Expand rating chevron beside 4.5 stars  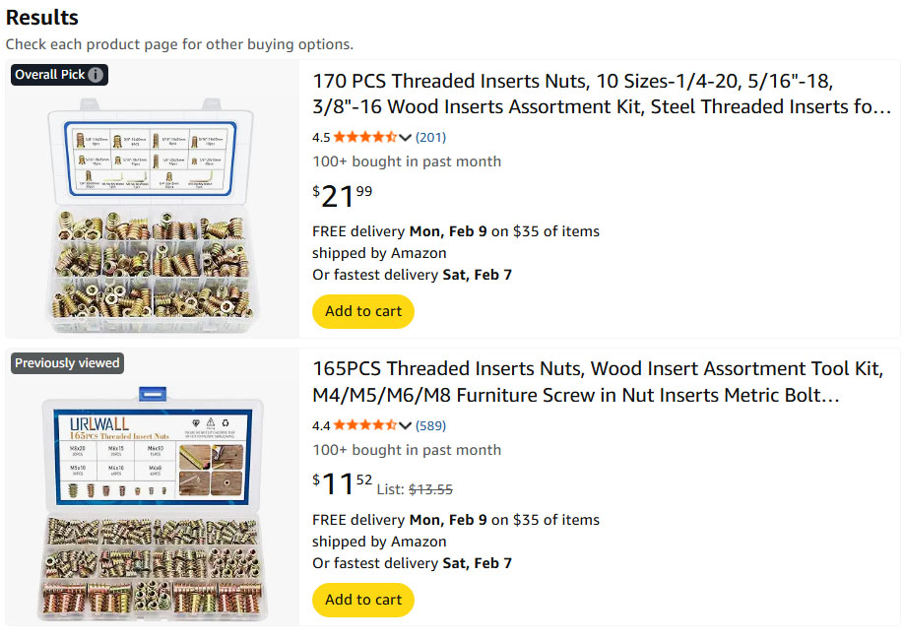pos(405,137)
